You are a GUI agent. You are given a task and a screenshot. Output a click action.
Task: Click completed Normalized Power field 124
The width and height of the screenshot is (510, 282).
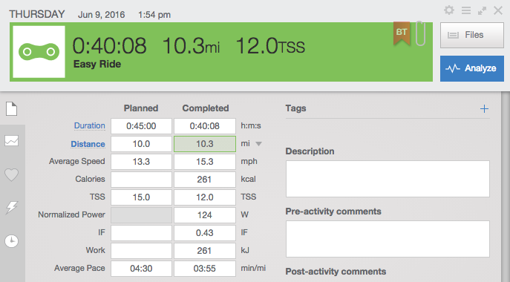point(205,215)
